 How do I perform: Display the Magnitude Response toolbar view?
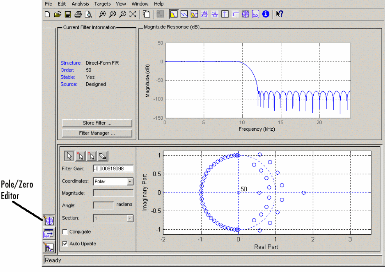tap(174, 14)
